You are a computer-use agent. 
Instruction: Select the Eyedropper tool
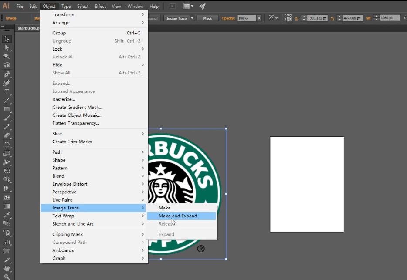7,215
